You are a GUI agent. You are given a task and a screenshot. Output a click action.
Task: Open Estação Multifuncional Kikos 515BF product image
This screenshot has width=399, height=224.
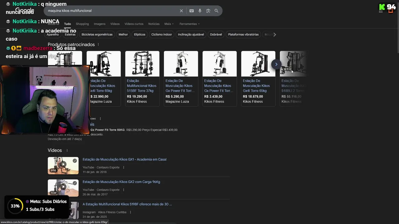tap(142, 64)
